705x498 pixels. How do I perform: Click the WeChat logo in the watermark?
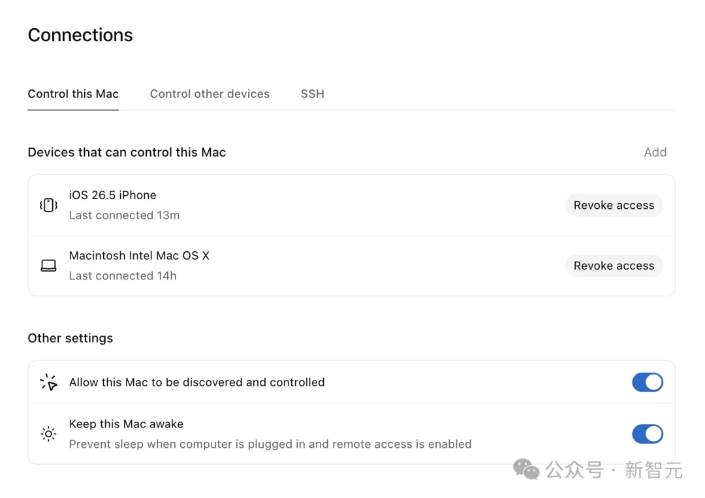pos(526,470)
